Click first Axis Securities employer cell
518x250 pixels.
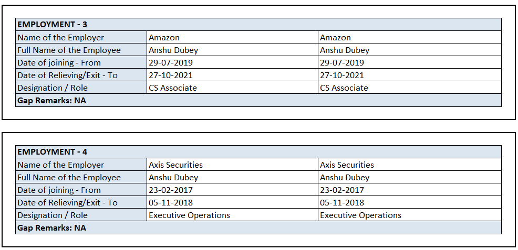(x=176, y=165)
